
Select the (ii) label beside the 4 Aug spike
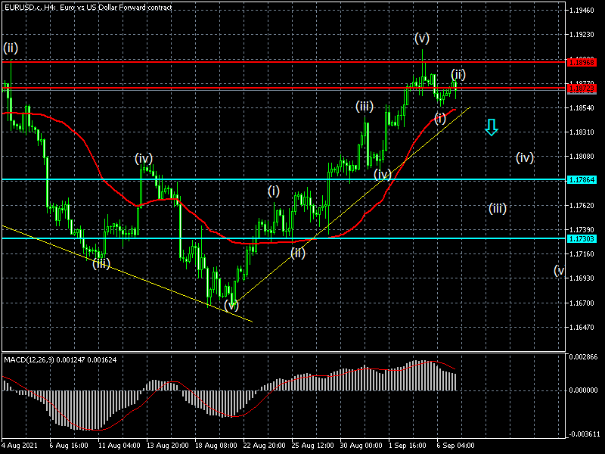point(11,48)
